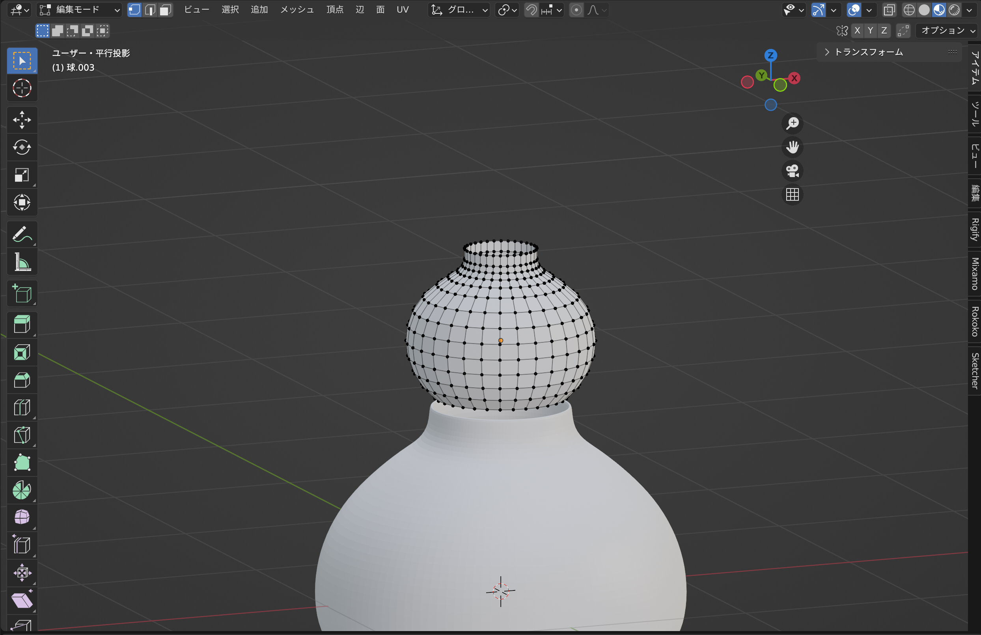Enable vertex select mode
Viewport: 981px width, 635px height.
coord(134,10)
